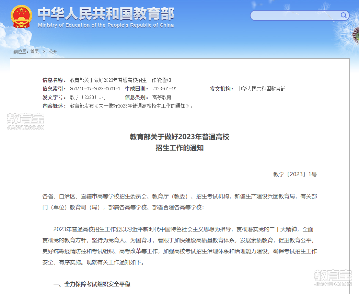359x294 pixels.
Task: Click the magnifier search icon
Action: coord(344,15)
